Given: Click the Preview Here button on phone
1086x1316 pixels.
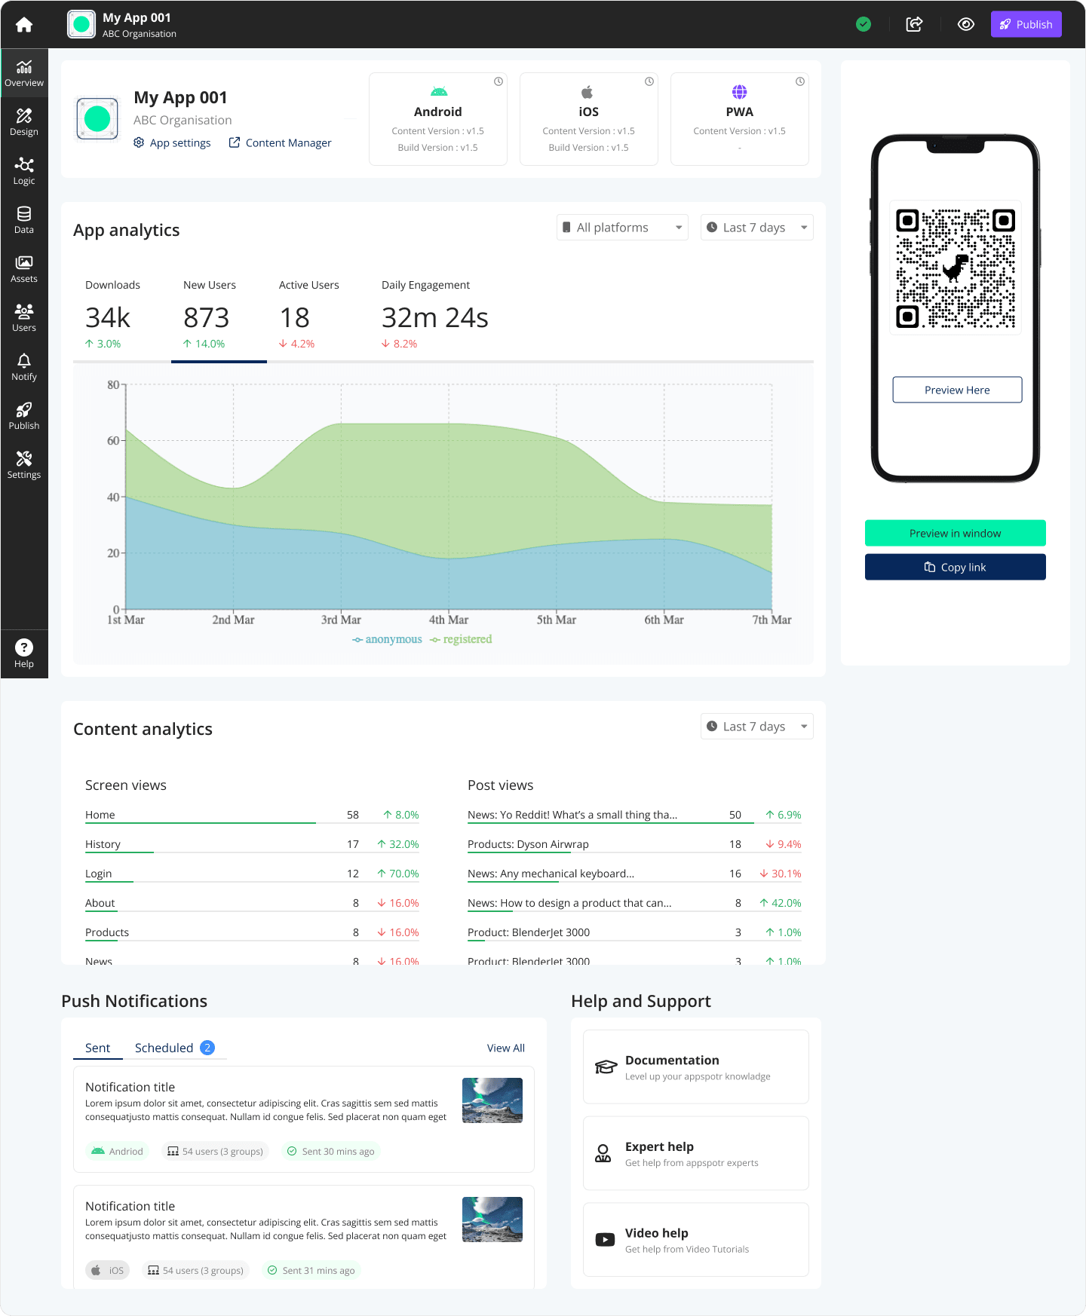Looking at the screenshot, I should pyautogui.click(x=957, y=390).
